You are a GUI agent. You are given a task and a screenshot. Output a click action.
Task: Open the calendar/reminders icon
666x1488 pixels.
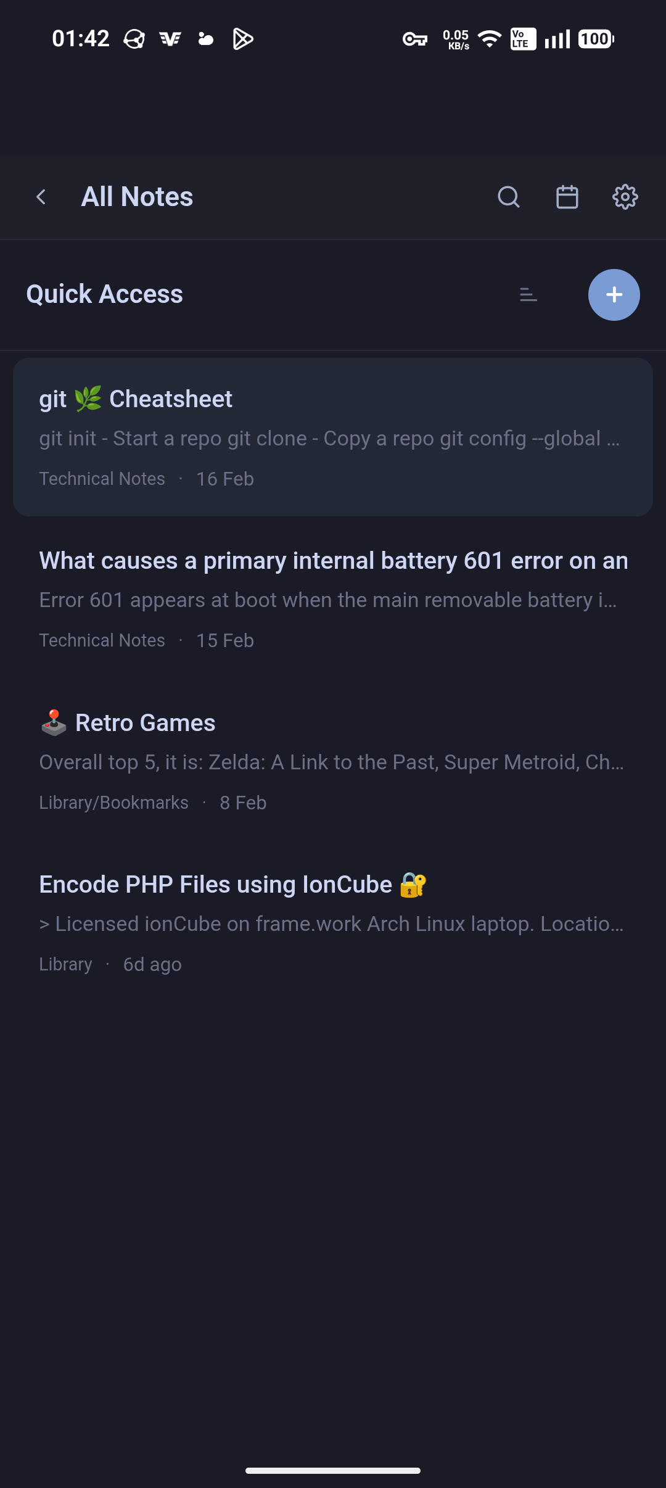tap(567, 197)
